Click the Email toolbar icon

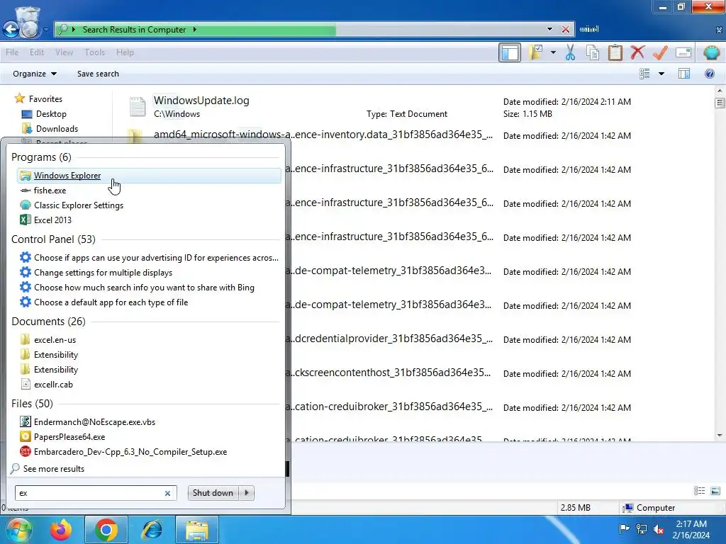coord(683,52)
